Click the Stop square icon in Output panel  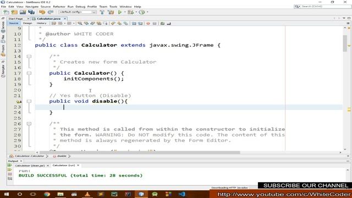click(10, 174)
